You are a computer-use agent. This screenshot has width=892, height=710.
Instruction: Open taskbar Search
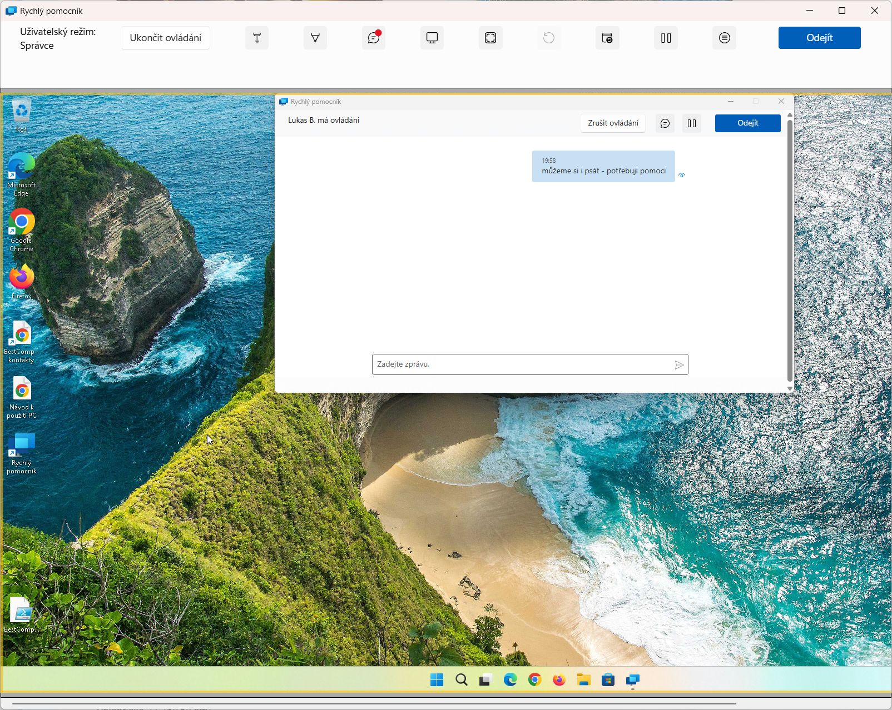point(462,680)
